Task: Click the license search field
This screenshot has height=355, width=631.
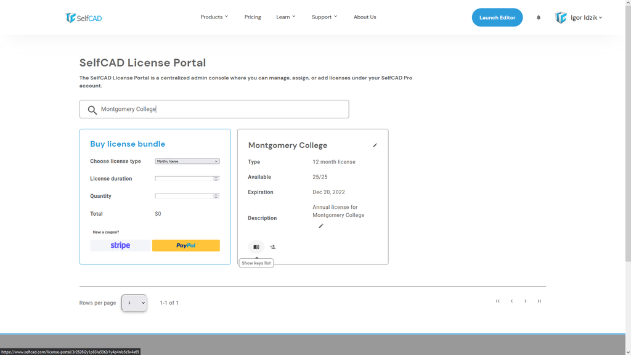Action: tap(214, 109)
